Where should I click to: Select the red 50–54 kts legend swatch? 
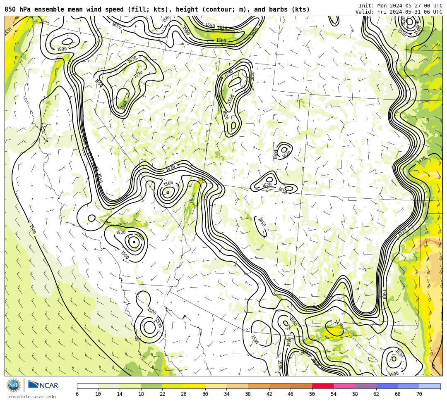click(x=323, y=386)
